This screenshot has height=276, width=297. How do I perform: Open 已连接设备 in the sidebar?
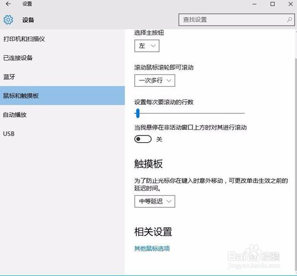(x=62, y=58)
